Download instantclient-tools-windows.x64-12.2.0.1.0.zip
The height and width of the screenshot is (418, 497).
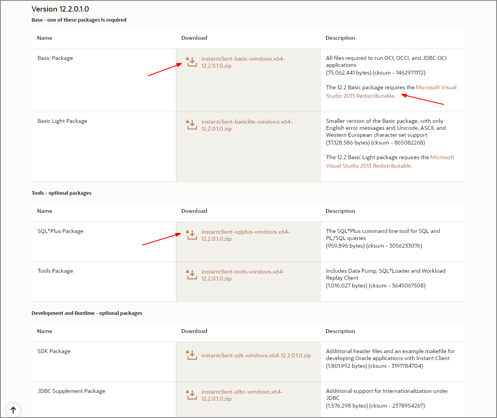click(243, 275)
